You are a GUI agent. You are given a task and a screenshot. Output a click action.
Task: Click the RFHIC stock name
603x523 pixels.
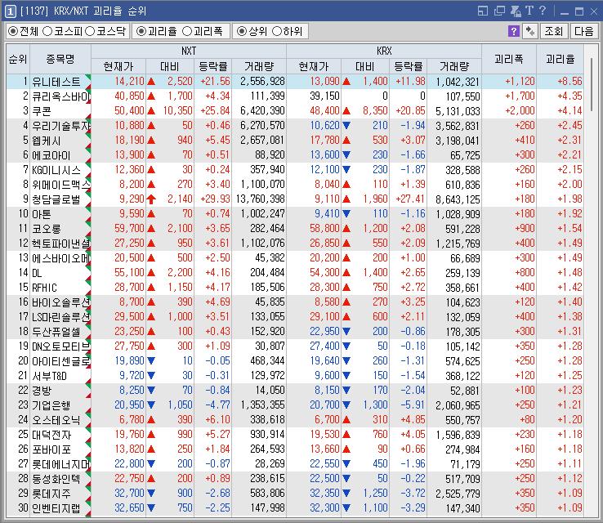[44, 288]
